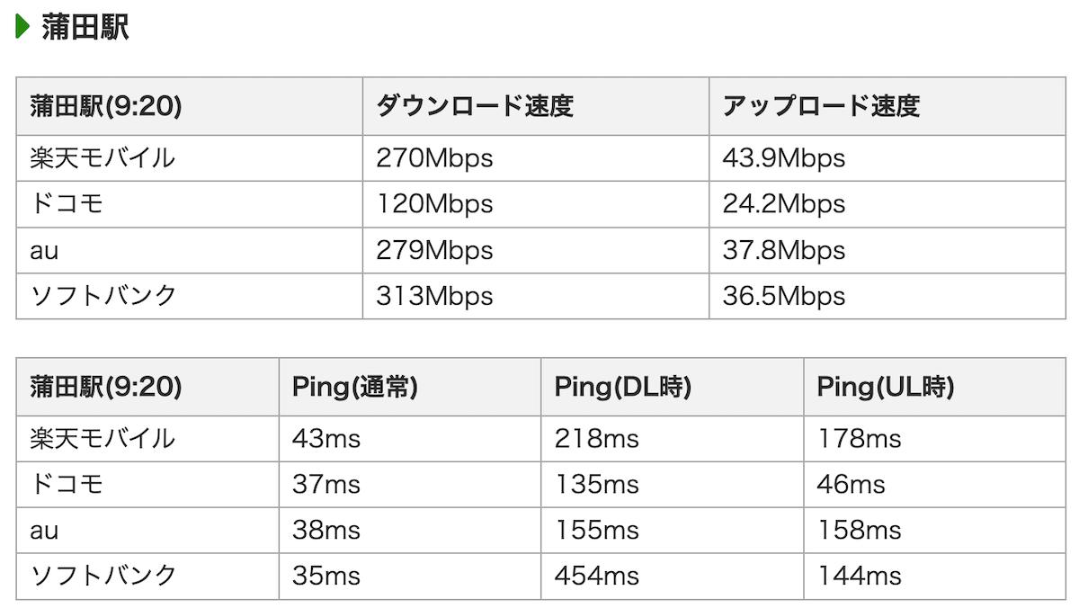Click the 218ms Ping(DL時) cell
Viewport: 1079px width, 608px height.
point(596,439)
